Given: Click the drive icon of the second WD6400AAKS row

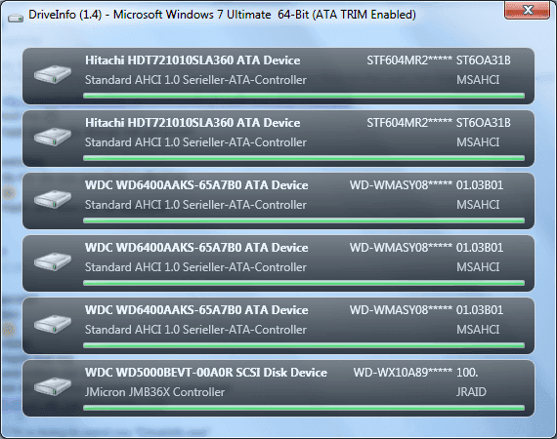Looking at the screenshot, I should click(x=53, y=261).
